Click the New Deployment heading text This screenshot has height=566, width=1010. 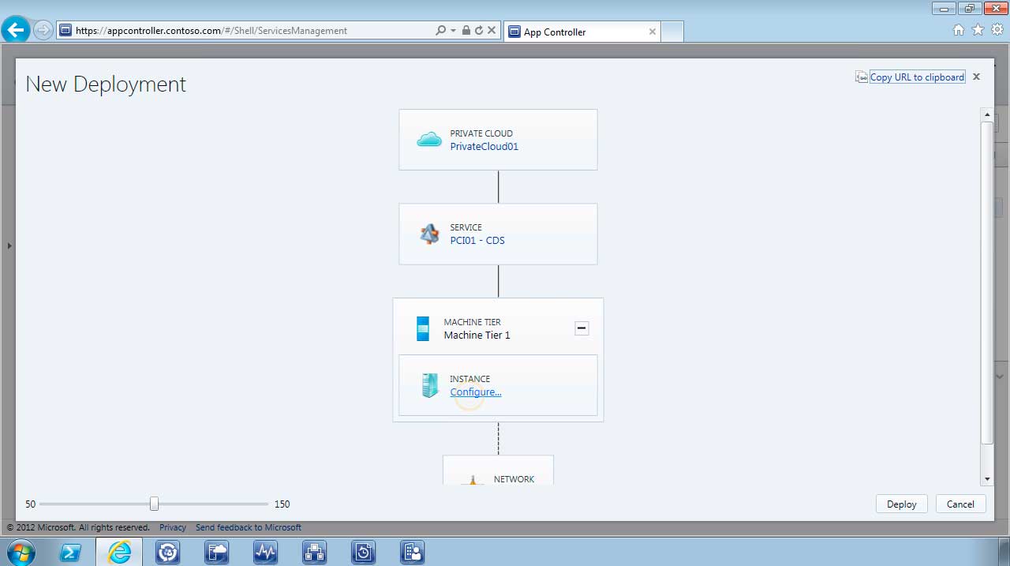(x=106, y=84)
